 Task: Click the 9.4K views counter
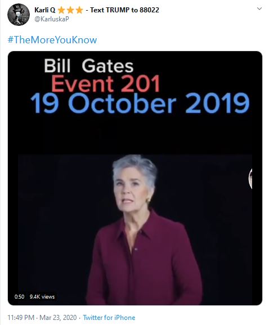(42, 296)
